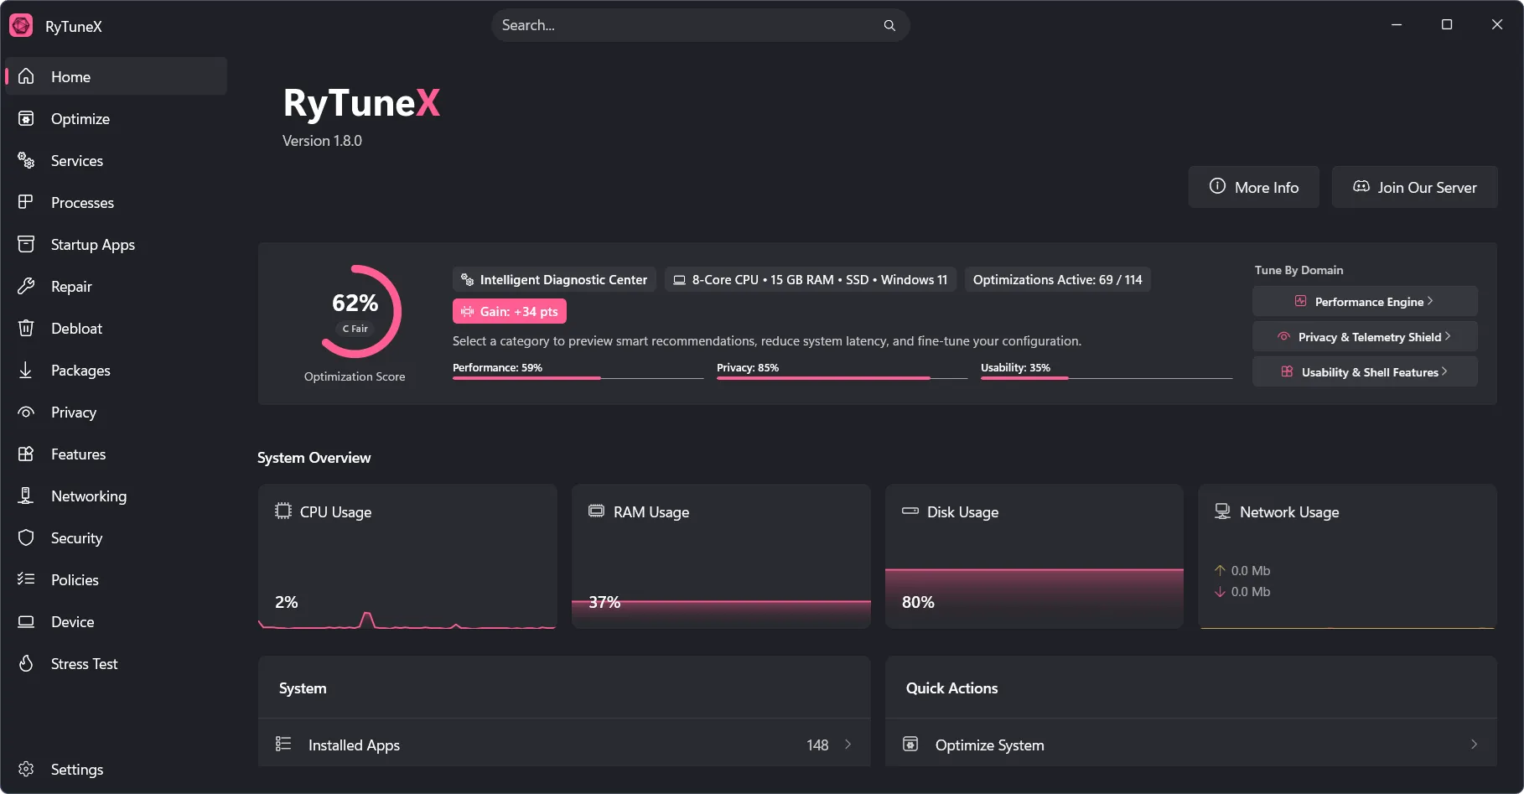Expand Privacy & Telemetry Shield domain
The height and width of the screenshot is (794, 1524).
(1365, 336)
